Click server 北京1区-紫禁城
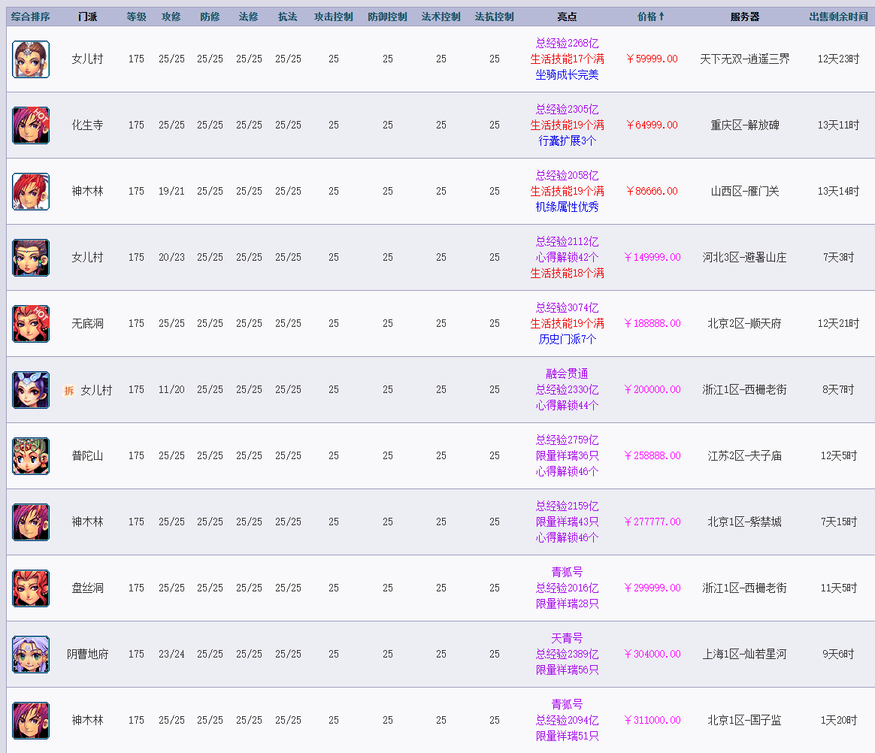Viewport: 875px width, 753px height. click(x=744, y=522)
